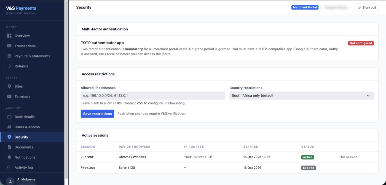Click the Expired status badge

308,168
